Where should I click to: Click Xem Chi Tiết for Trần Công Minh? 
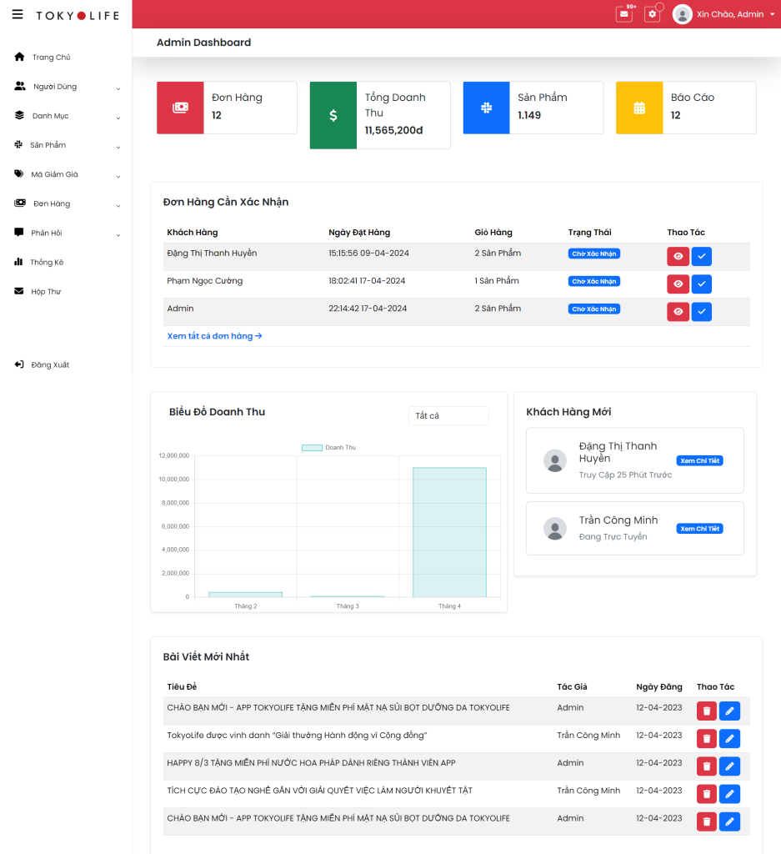(x=698, y=529)
